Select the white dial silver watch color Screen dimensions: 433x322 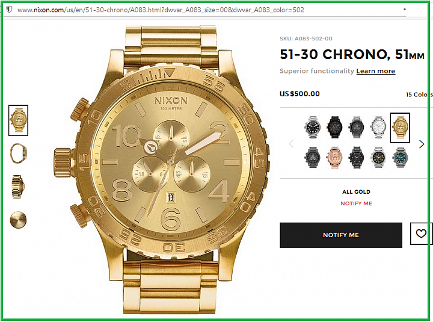click(x=378, y=127)
